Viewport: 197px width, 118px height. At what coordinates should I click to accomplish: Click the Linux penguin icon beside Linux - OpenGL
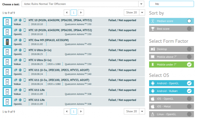coord(153,114)
